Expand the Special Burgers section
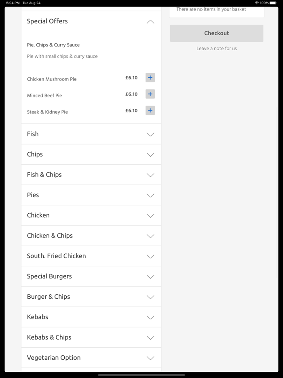The image size is (283, 378). (150, 276)
